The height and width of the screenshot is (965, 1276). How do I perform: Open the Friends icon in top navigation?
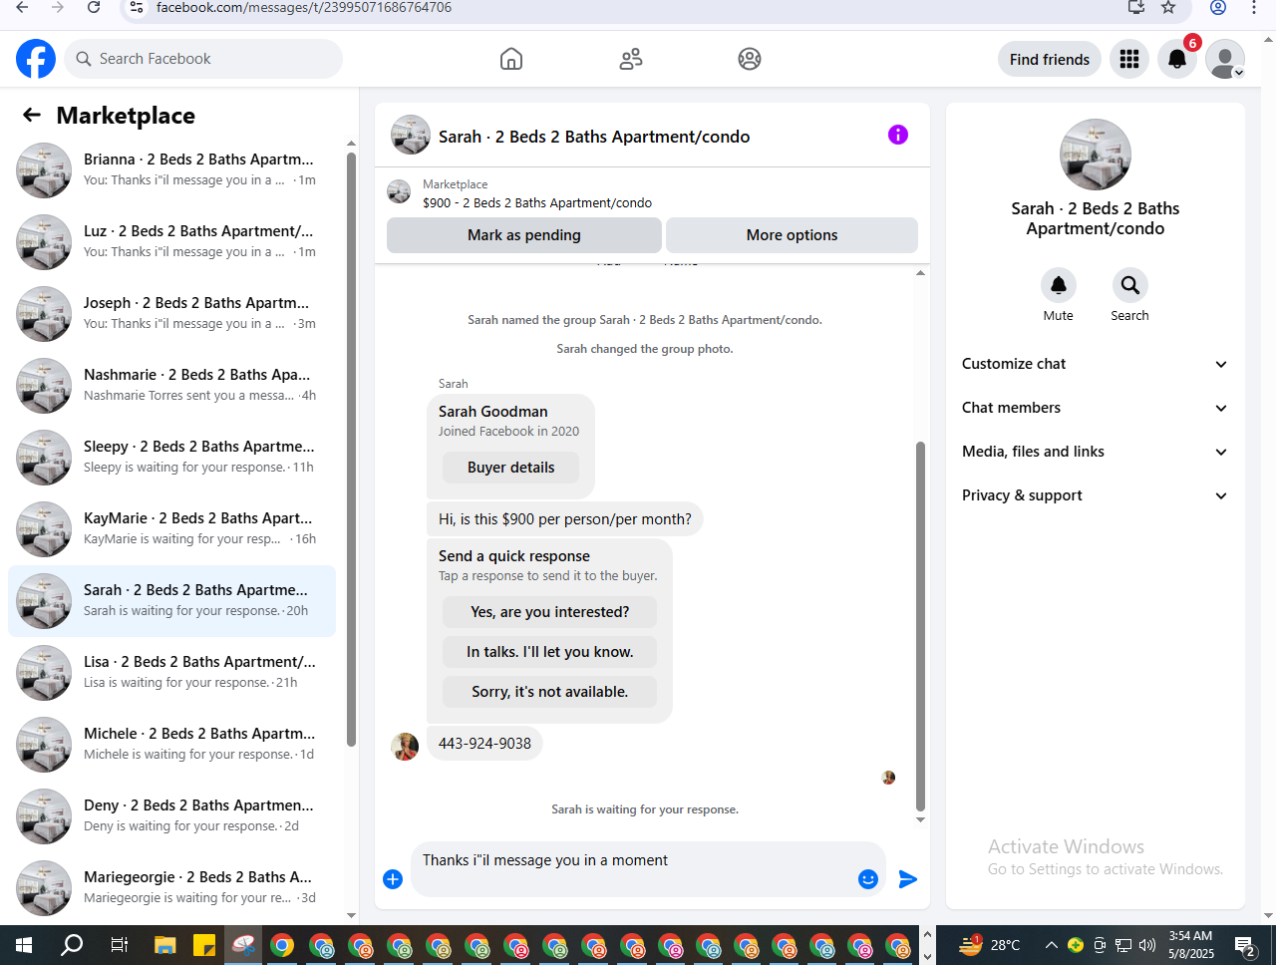click(x=631, y=59)
